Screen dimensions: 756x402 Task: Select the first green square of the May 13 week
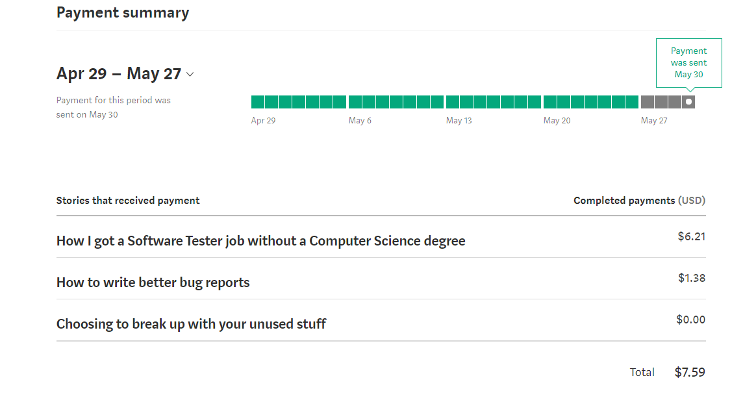[x=453, y=102]
